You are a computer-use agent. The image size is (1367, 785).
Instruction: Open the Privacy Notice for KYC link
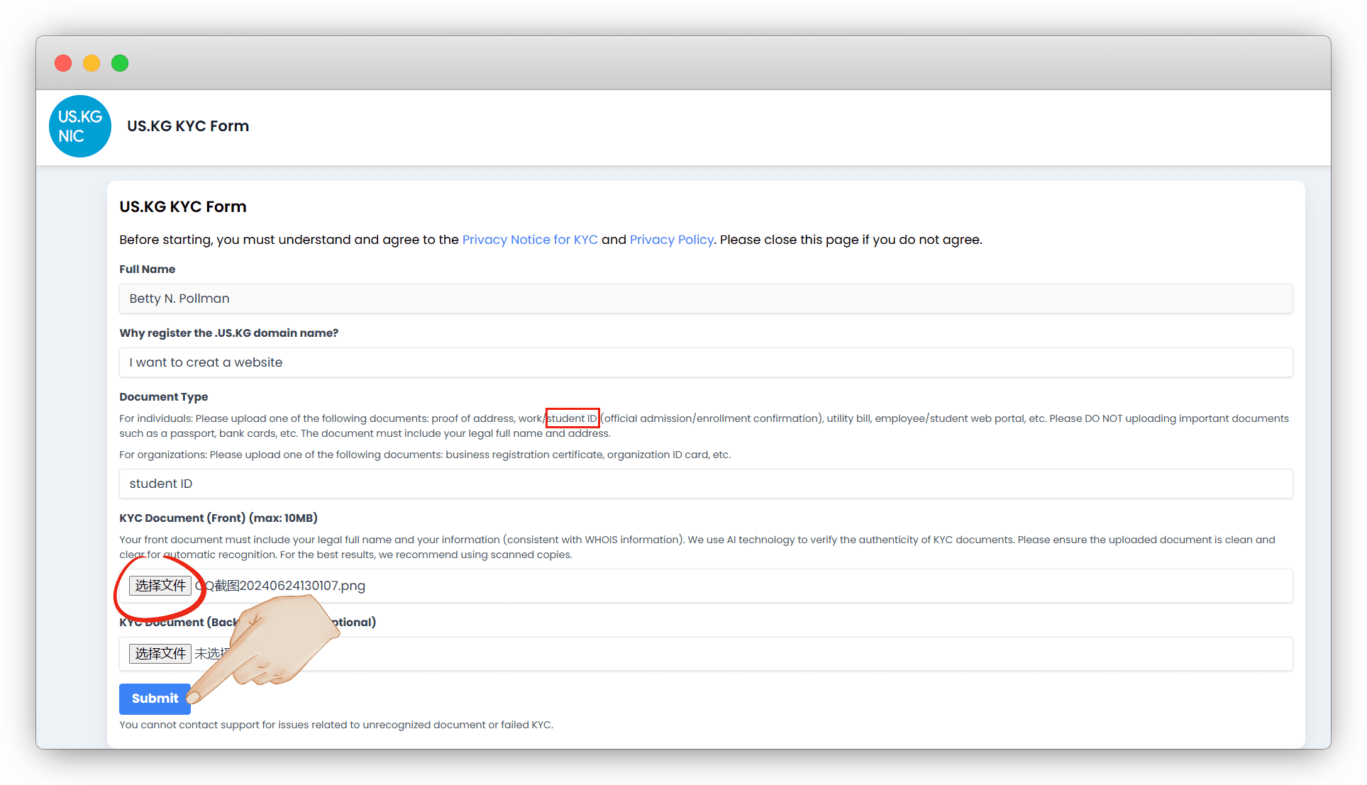click(x=529, y=240)
